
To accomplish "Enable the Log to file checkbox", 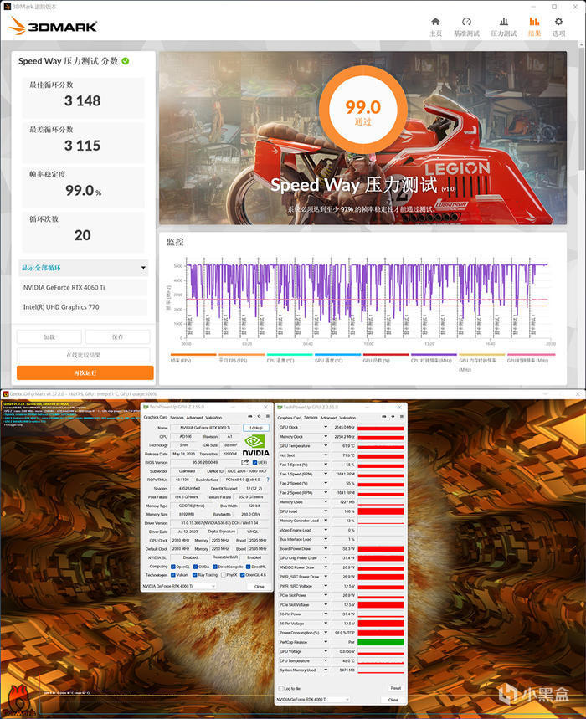I will pos(281,688).
